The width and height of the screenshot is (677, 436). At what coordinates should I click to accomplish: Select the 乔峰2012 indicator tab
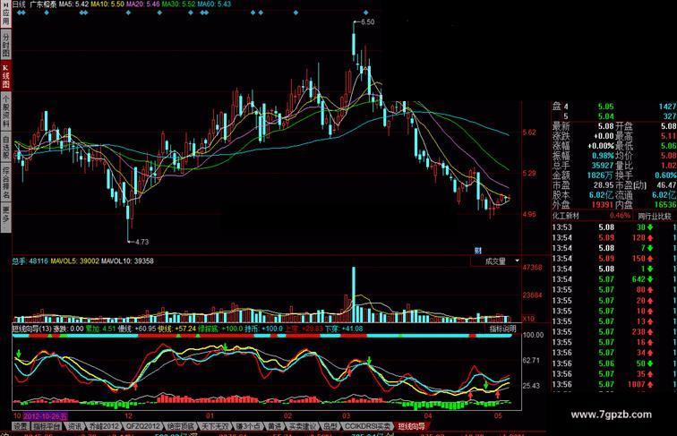click(x=104, y=426)
